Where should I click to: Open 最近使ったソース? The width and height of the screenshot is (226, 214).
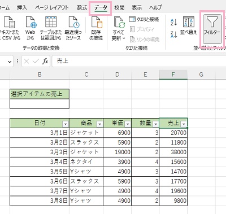(x=73, y=28)
